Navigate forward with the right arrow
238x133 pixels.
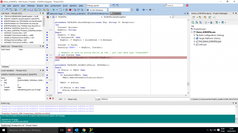[150, 10]
